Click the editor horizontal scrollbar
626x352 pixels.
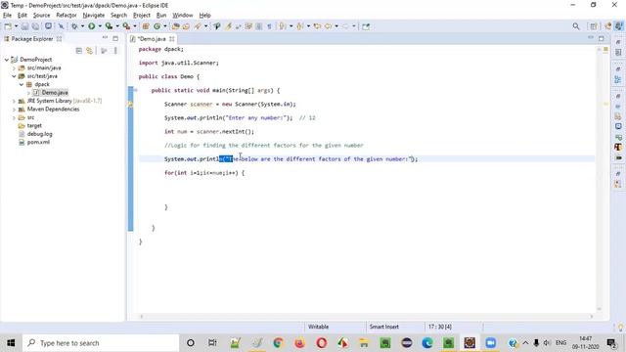(x=366, y=317)
